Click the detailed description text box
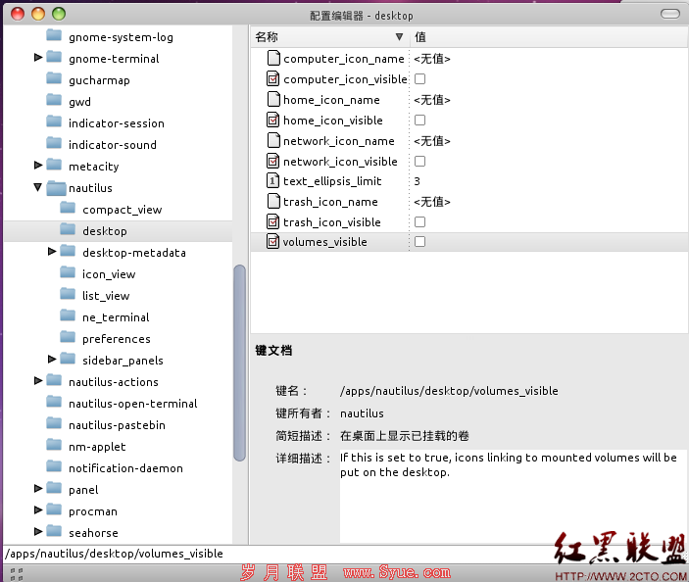Viewport: 689px width, 582px height. [x=513, y=497]
